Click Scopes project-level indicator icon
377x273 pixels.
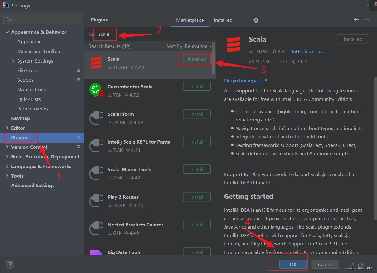(x=78, y=80)
